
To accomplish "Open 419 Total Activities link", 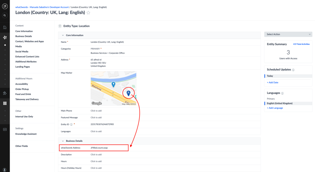I will coord(301,44).
